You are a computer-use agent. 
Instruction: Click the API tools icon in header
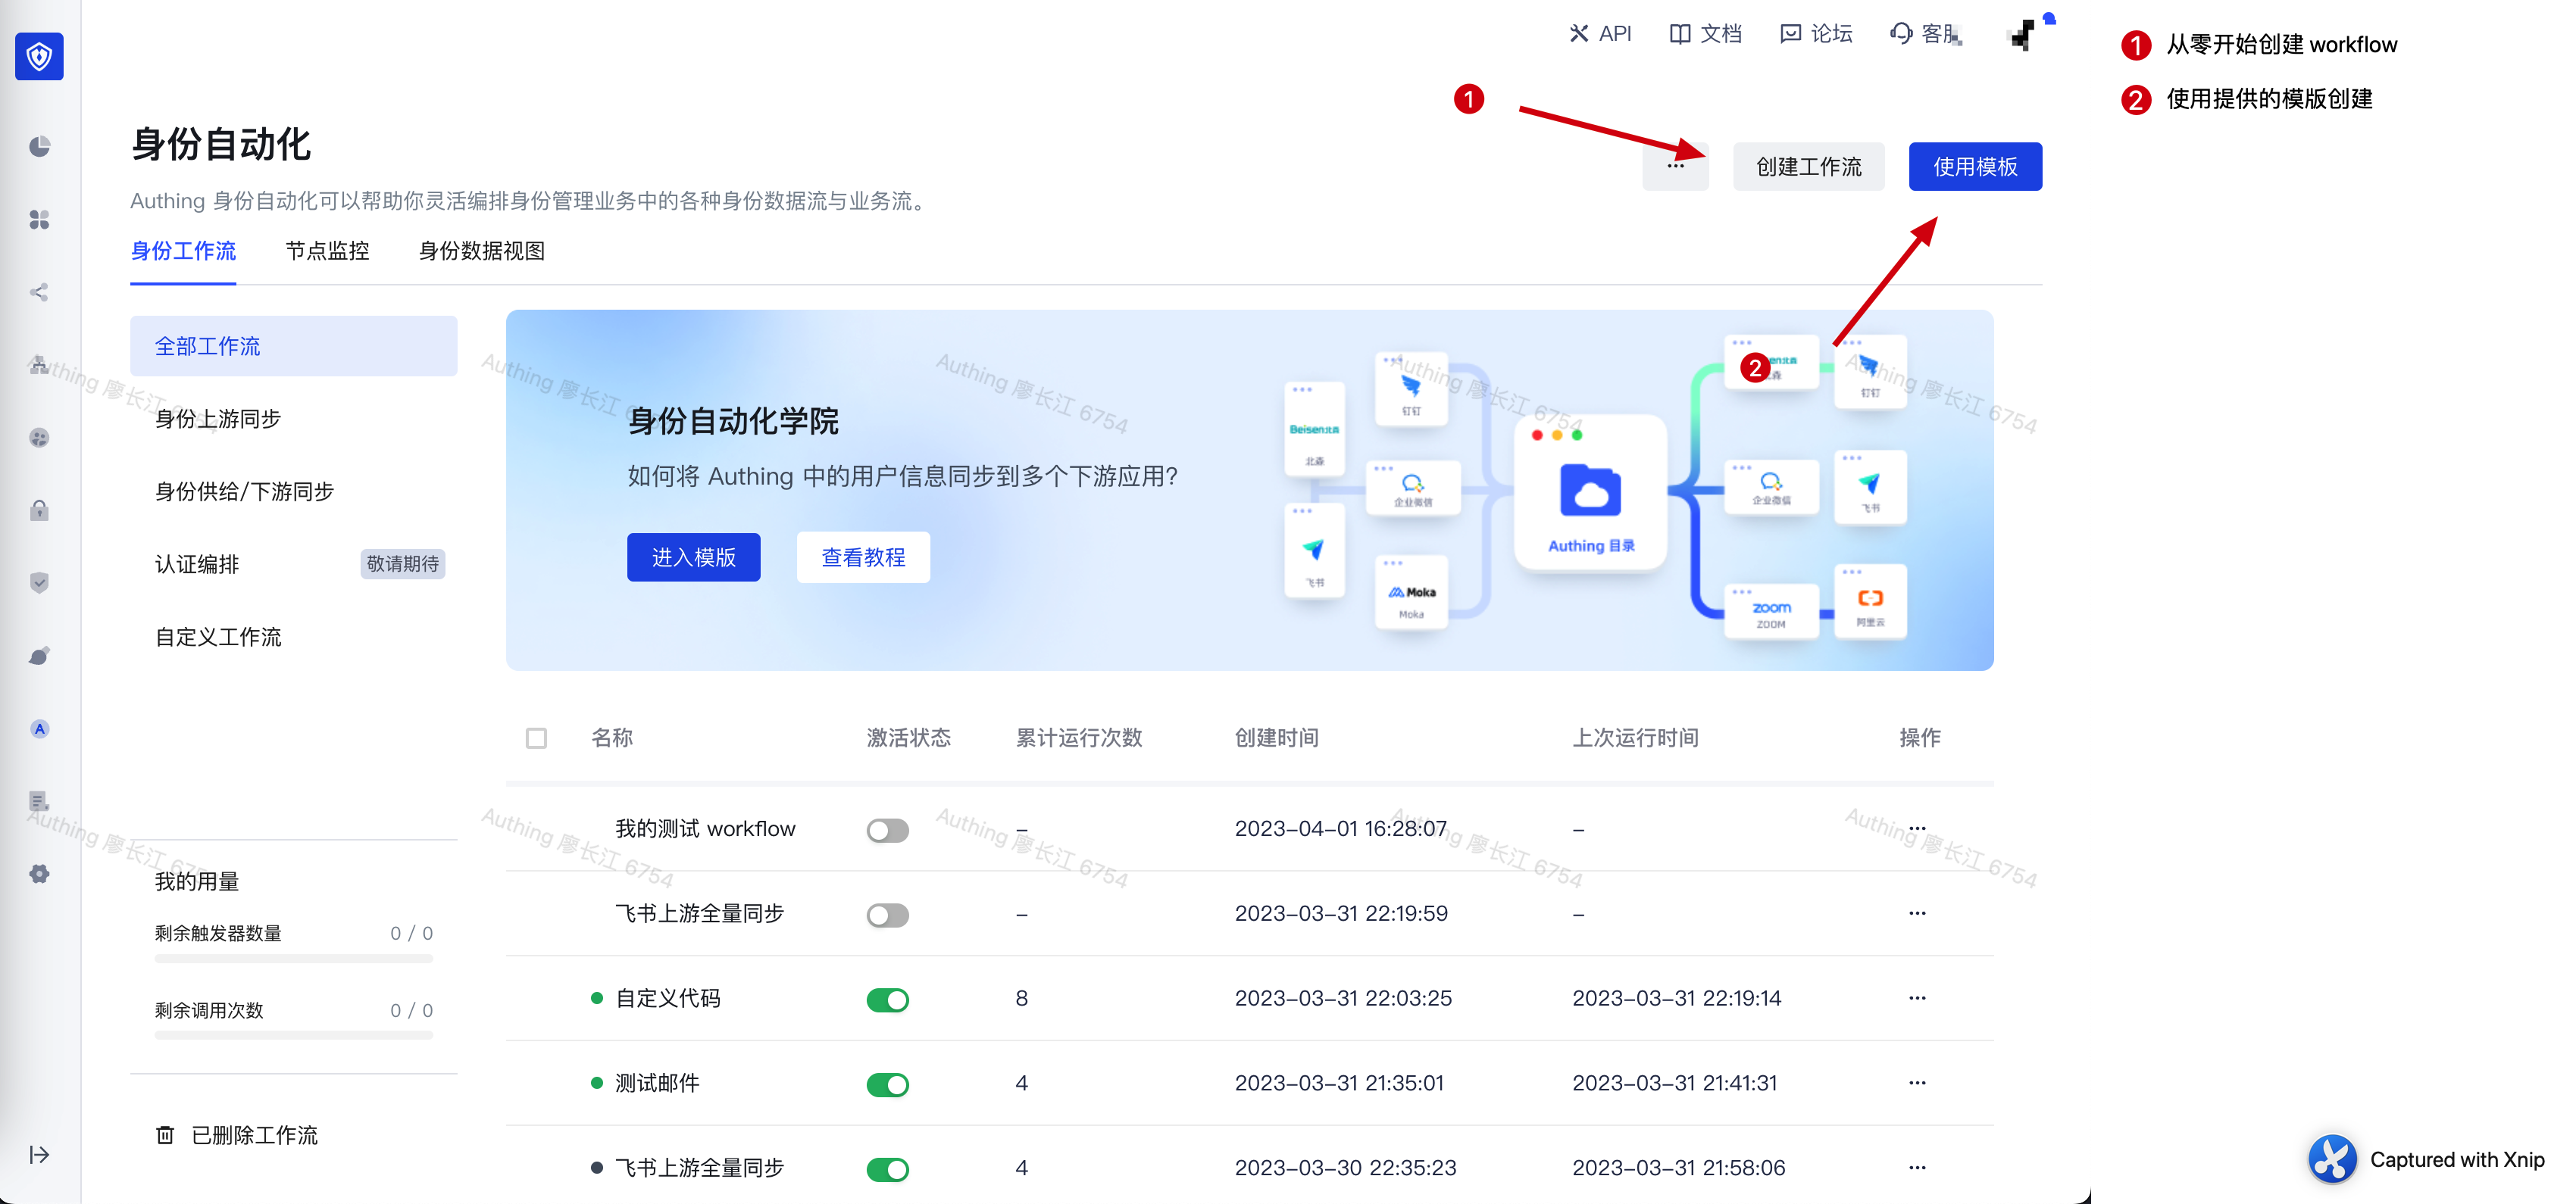point(1579,34)
